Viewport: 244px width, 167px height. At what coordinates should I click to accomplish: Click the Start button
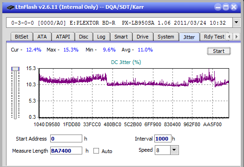(x=219, y=51)
